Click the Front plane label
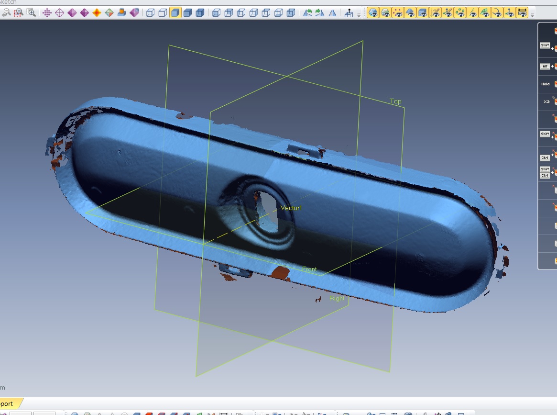Screen dimensions: 557x415 click(x=309, y=269)
